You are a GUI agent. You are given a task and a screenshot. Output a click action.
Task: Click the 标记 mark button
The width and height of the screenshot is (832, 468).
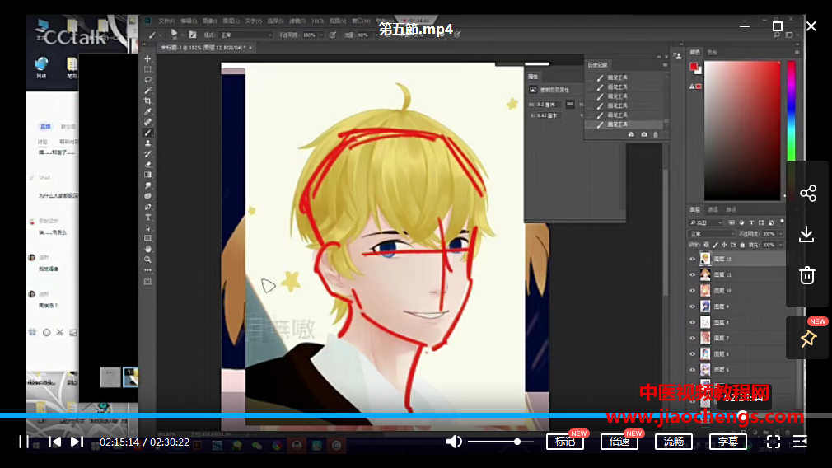[x=565, y=442]
